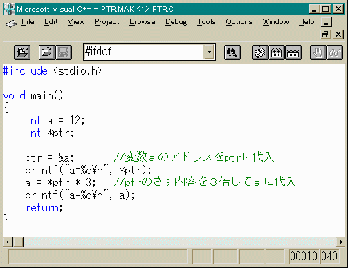The image size is (348, 268).
Task: Open the Tools menu
Action: 206,22
